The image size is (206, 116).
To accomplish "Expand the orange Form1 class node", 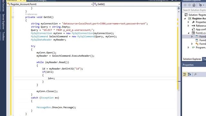I will click(192, 44).
